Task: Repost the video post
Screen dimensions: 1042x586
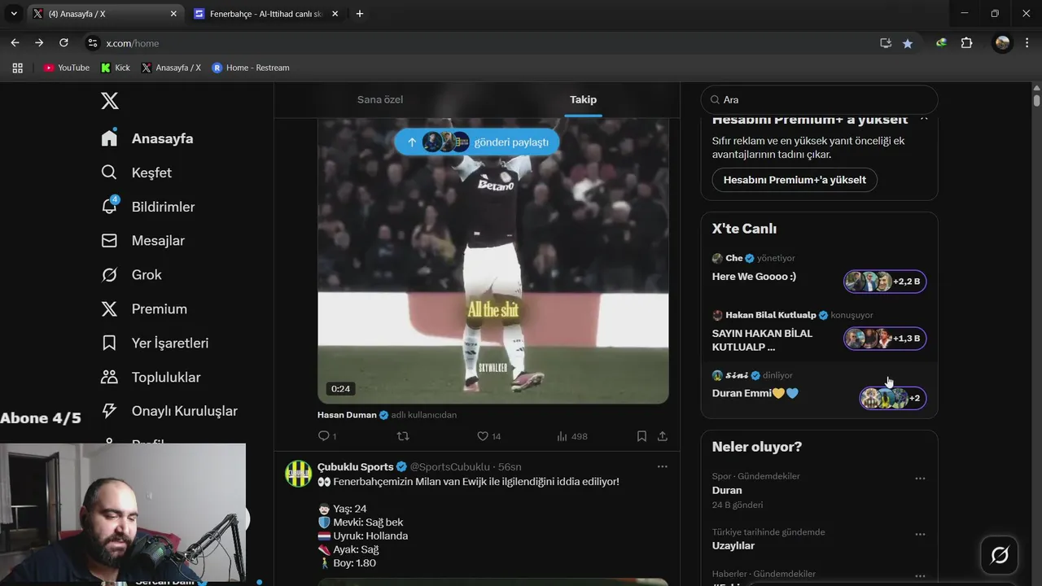Action: pyautogui.click(x=403, y=436)
